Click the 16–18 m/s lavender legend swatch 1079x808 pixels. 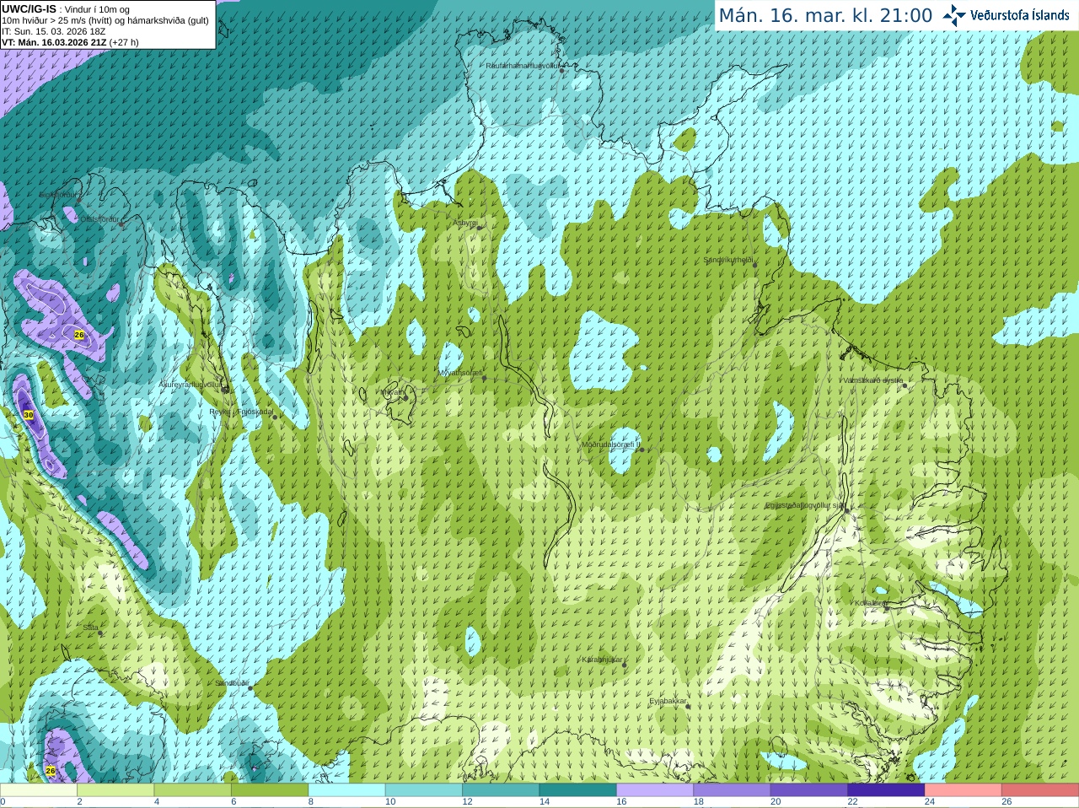655,790
